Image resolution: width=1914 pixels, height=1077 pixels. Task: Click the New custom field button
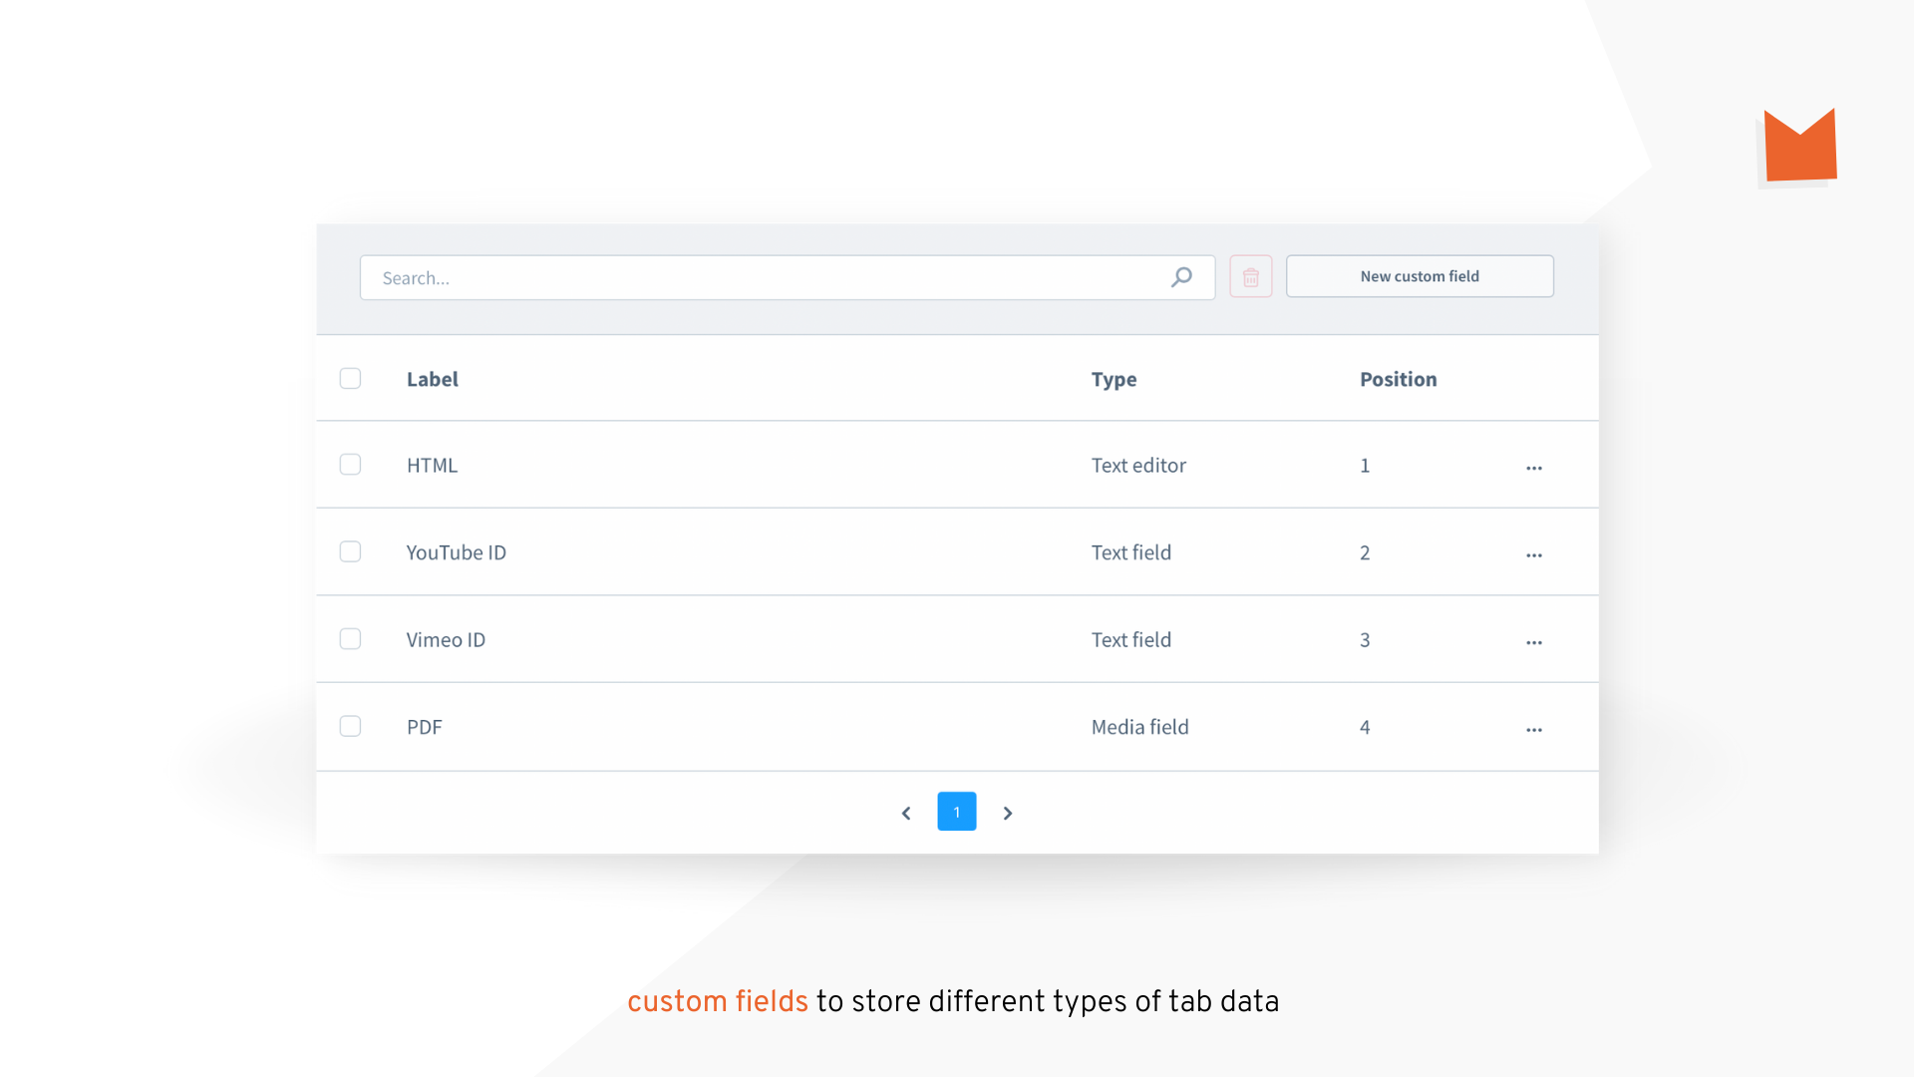click(1420, 276)
